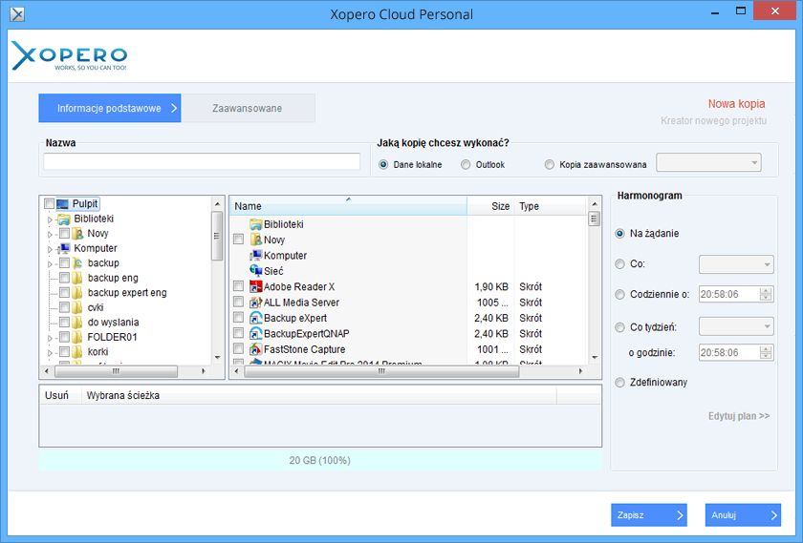Click the o godzinie time field
803x543 pixels.
(x=736, y=353)
